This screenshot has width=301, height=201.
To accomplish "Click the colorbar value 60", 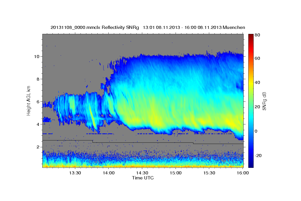I will pos(258,58).
